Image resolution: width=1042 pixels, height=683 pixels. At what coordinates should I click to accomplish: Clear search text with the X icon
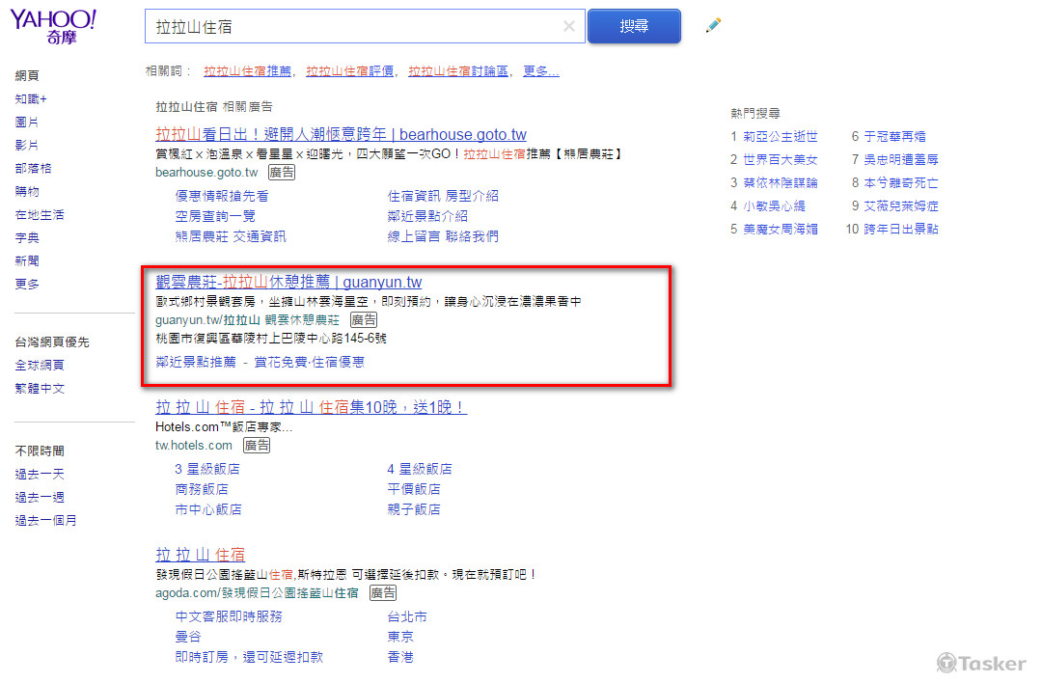pyautogui.click(x=568, y=26)
